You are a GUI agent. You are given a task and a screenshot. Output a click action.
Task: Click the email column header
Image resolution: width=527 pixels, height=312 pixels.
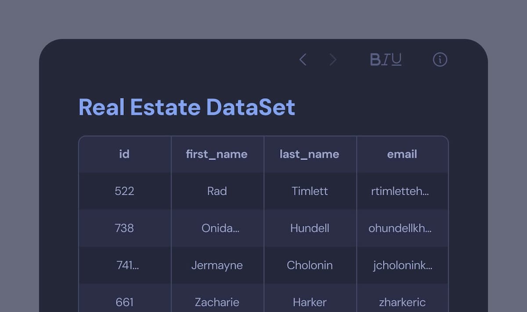coord(402,154)
